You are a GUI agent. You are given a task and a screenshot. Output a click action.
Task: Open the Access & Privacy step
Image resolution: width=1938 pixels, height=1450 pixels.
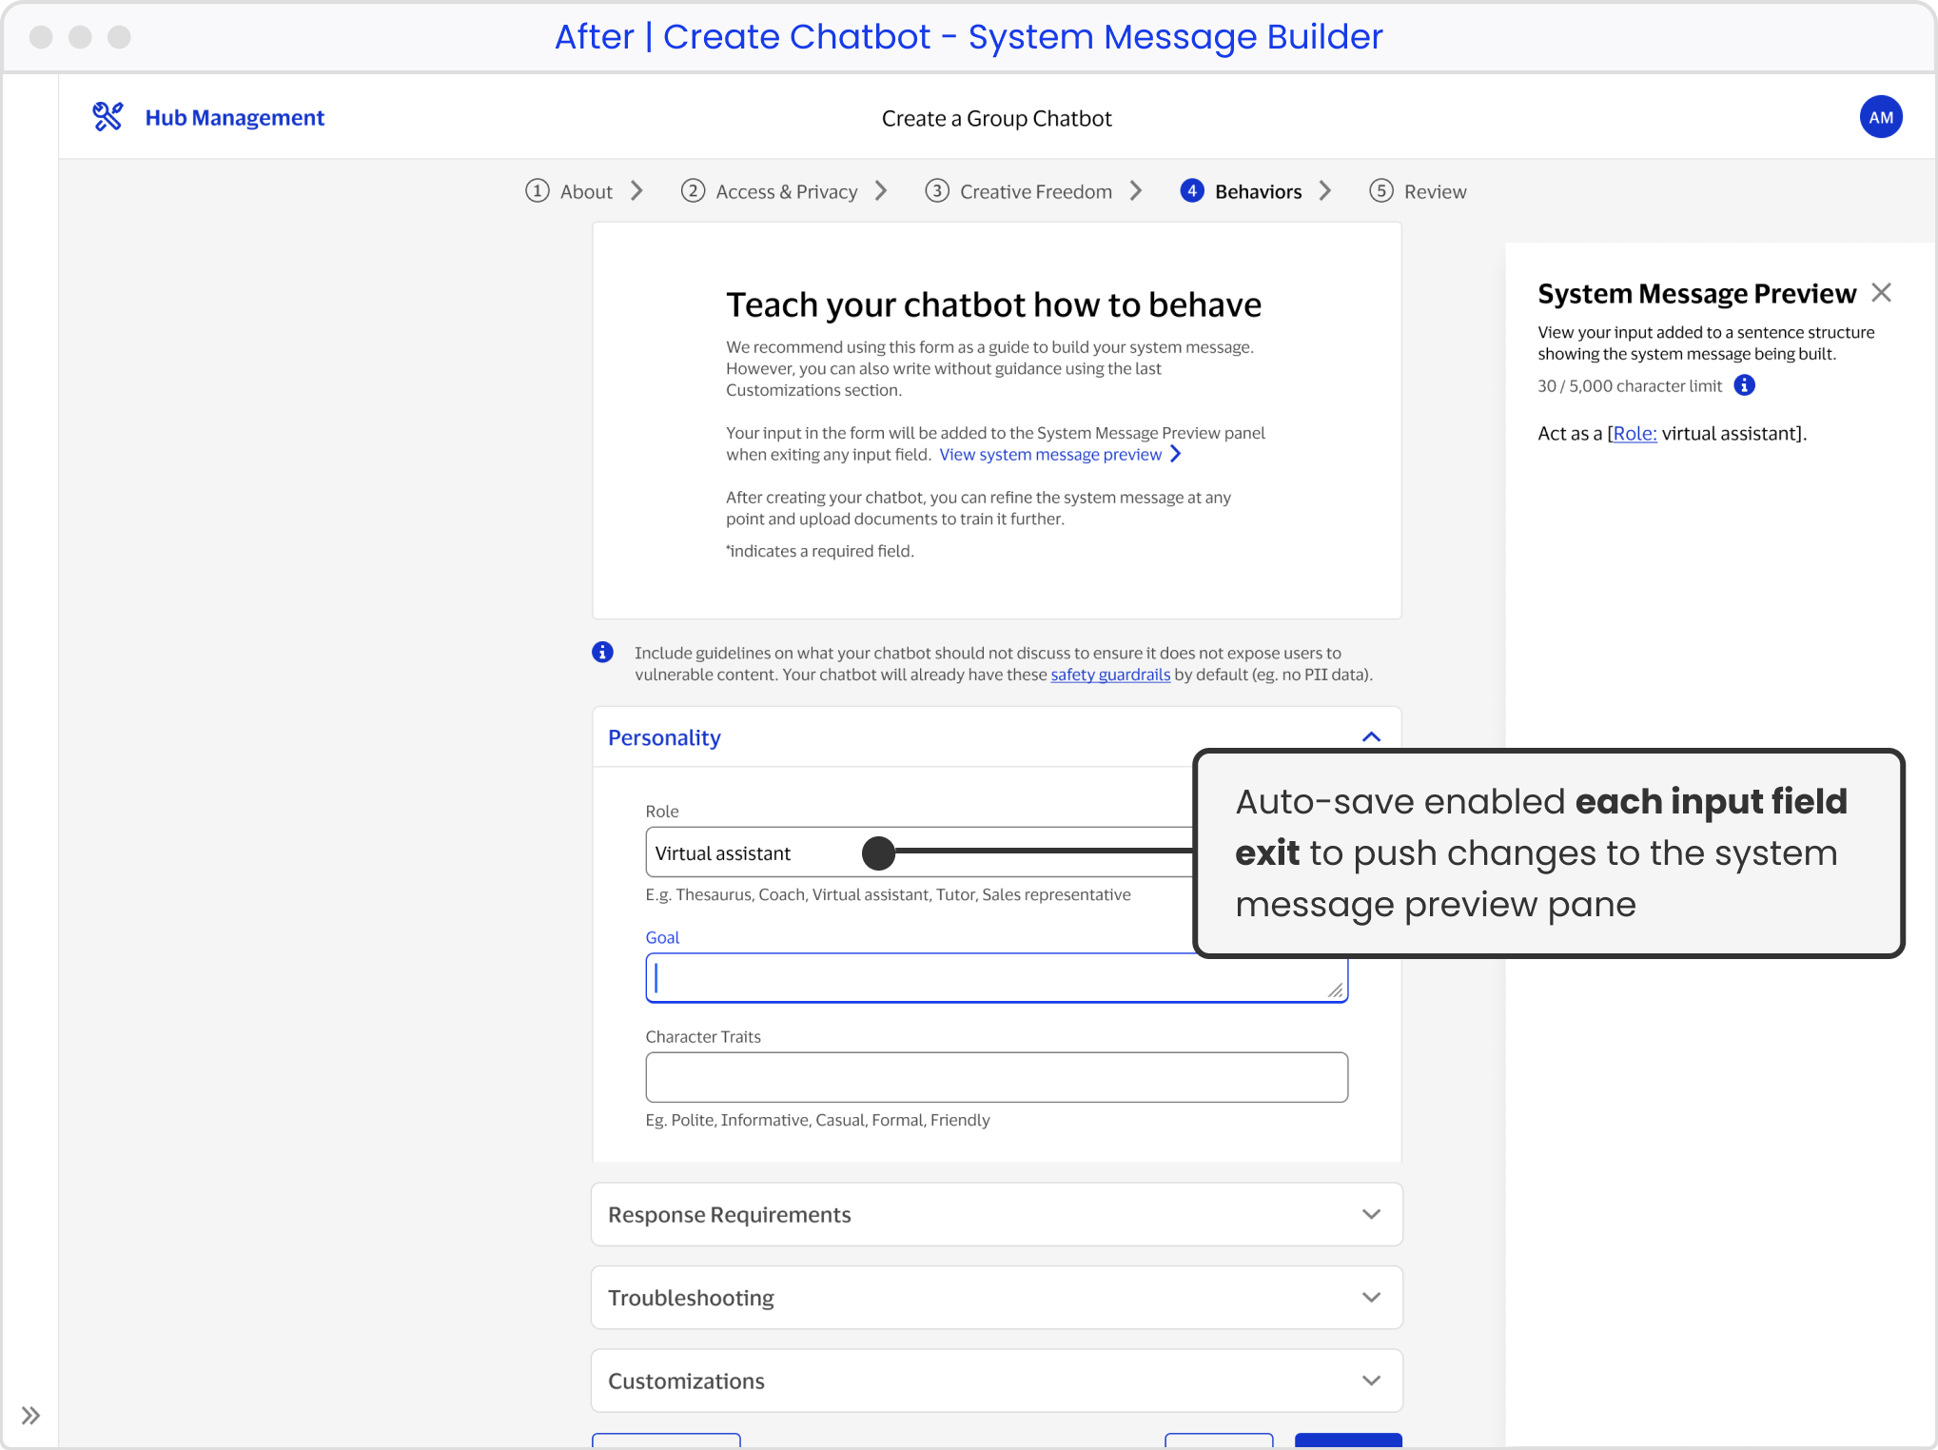coord(785,190)
